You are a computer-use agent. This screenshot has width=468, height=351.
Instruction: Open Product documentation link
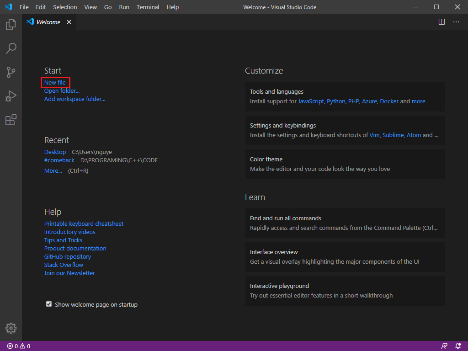pyautogui.click(x=75, y=248)
